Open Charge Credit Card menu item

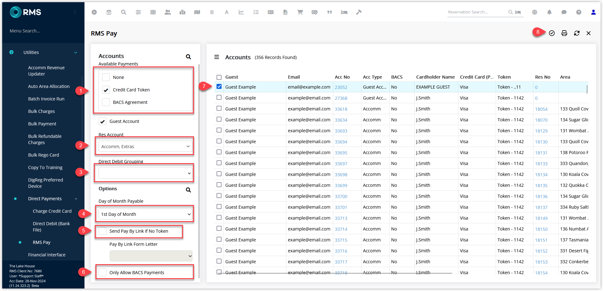click(52, 211)
